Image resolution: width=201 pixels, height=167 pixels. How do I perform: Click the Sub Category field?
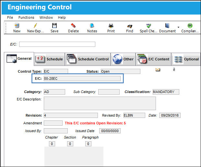pos(109,92)
